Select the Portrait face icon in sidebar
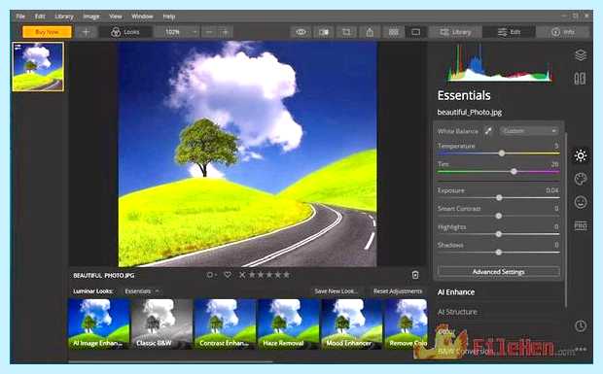This screenshot has width=603, height=374. click(x=581, y=202)
